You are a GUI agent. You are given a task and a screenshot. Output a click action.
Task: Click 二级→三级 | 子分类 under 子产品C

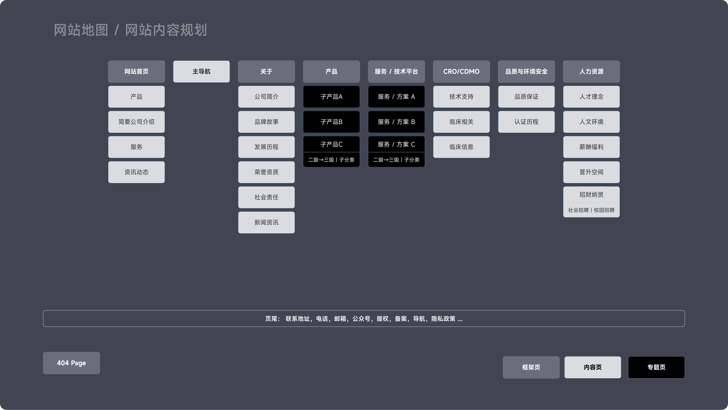coord(331,160)
